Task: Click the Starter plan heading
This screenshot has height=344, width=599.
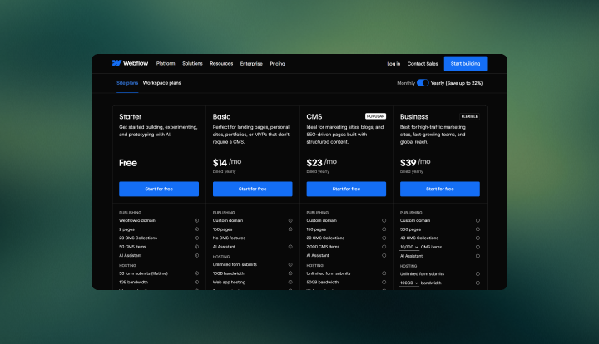Action: 131,116
